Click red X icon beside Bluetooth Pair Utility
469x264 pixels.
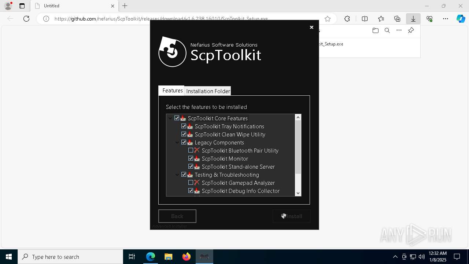click(x=197, y=150)
